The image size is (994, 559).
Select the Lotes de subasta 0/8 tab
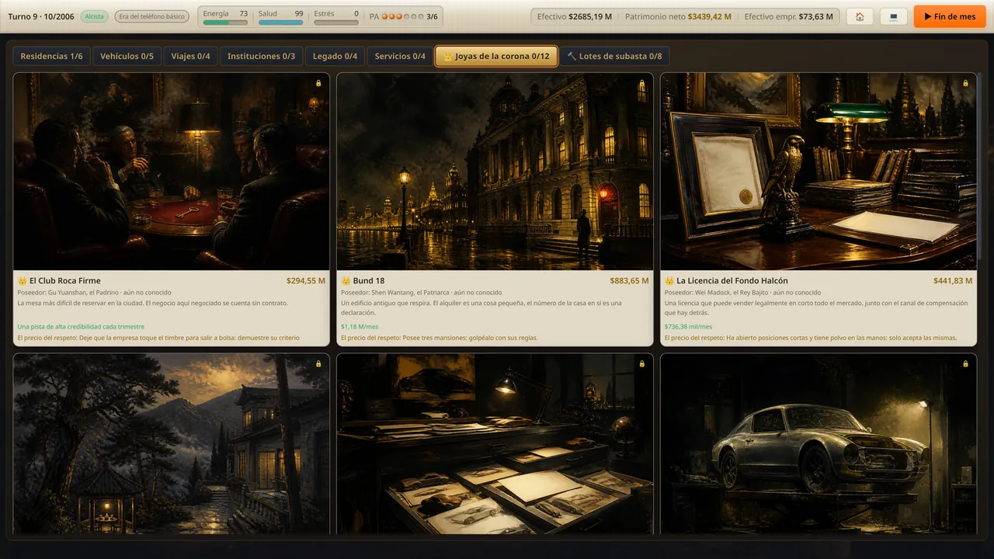tap(614, 56)
